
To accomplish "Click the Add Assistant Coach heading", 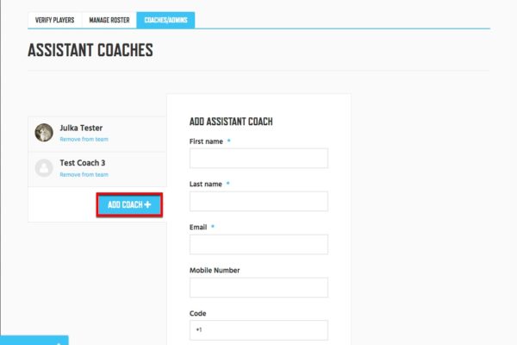I will [231, 122].
